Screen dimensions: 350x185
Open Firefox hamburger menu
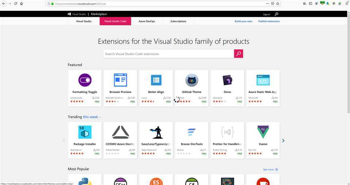(347, 3)
